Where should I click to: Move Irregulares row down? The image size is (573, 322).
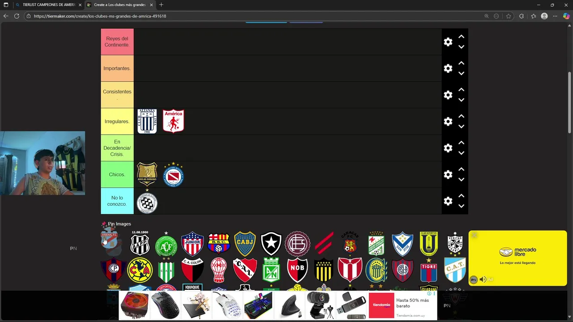point(461,127)
